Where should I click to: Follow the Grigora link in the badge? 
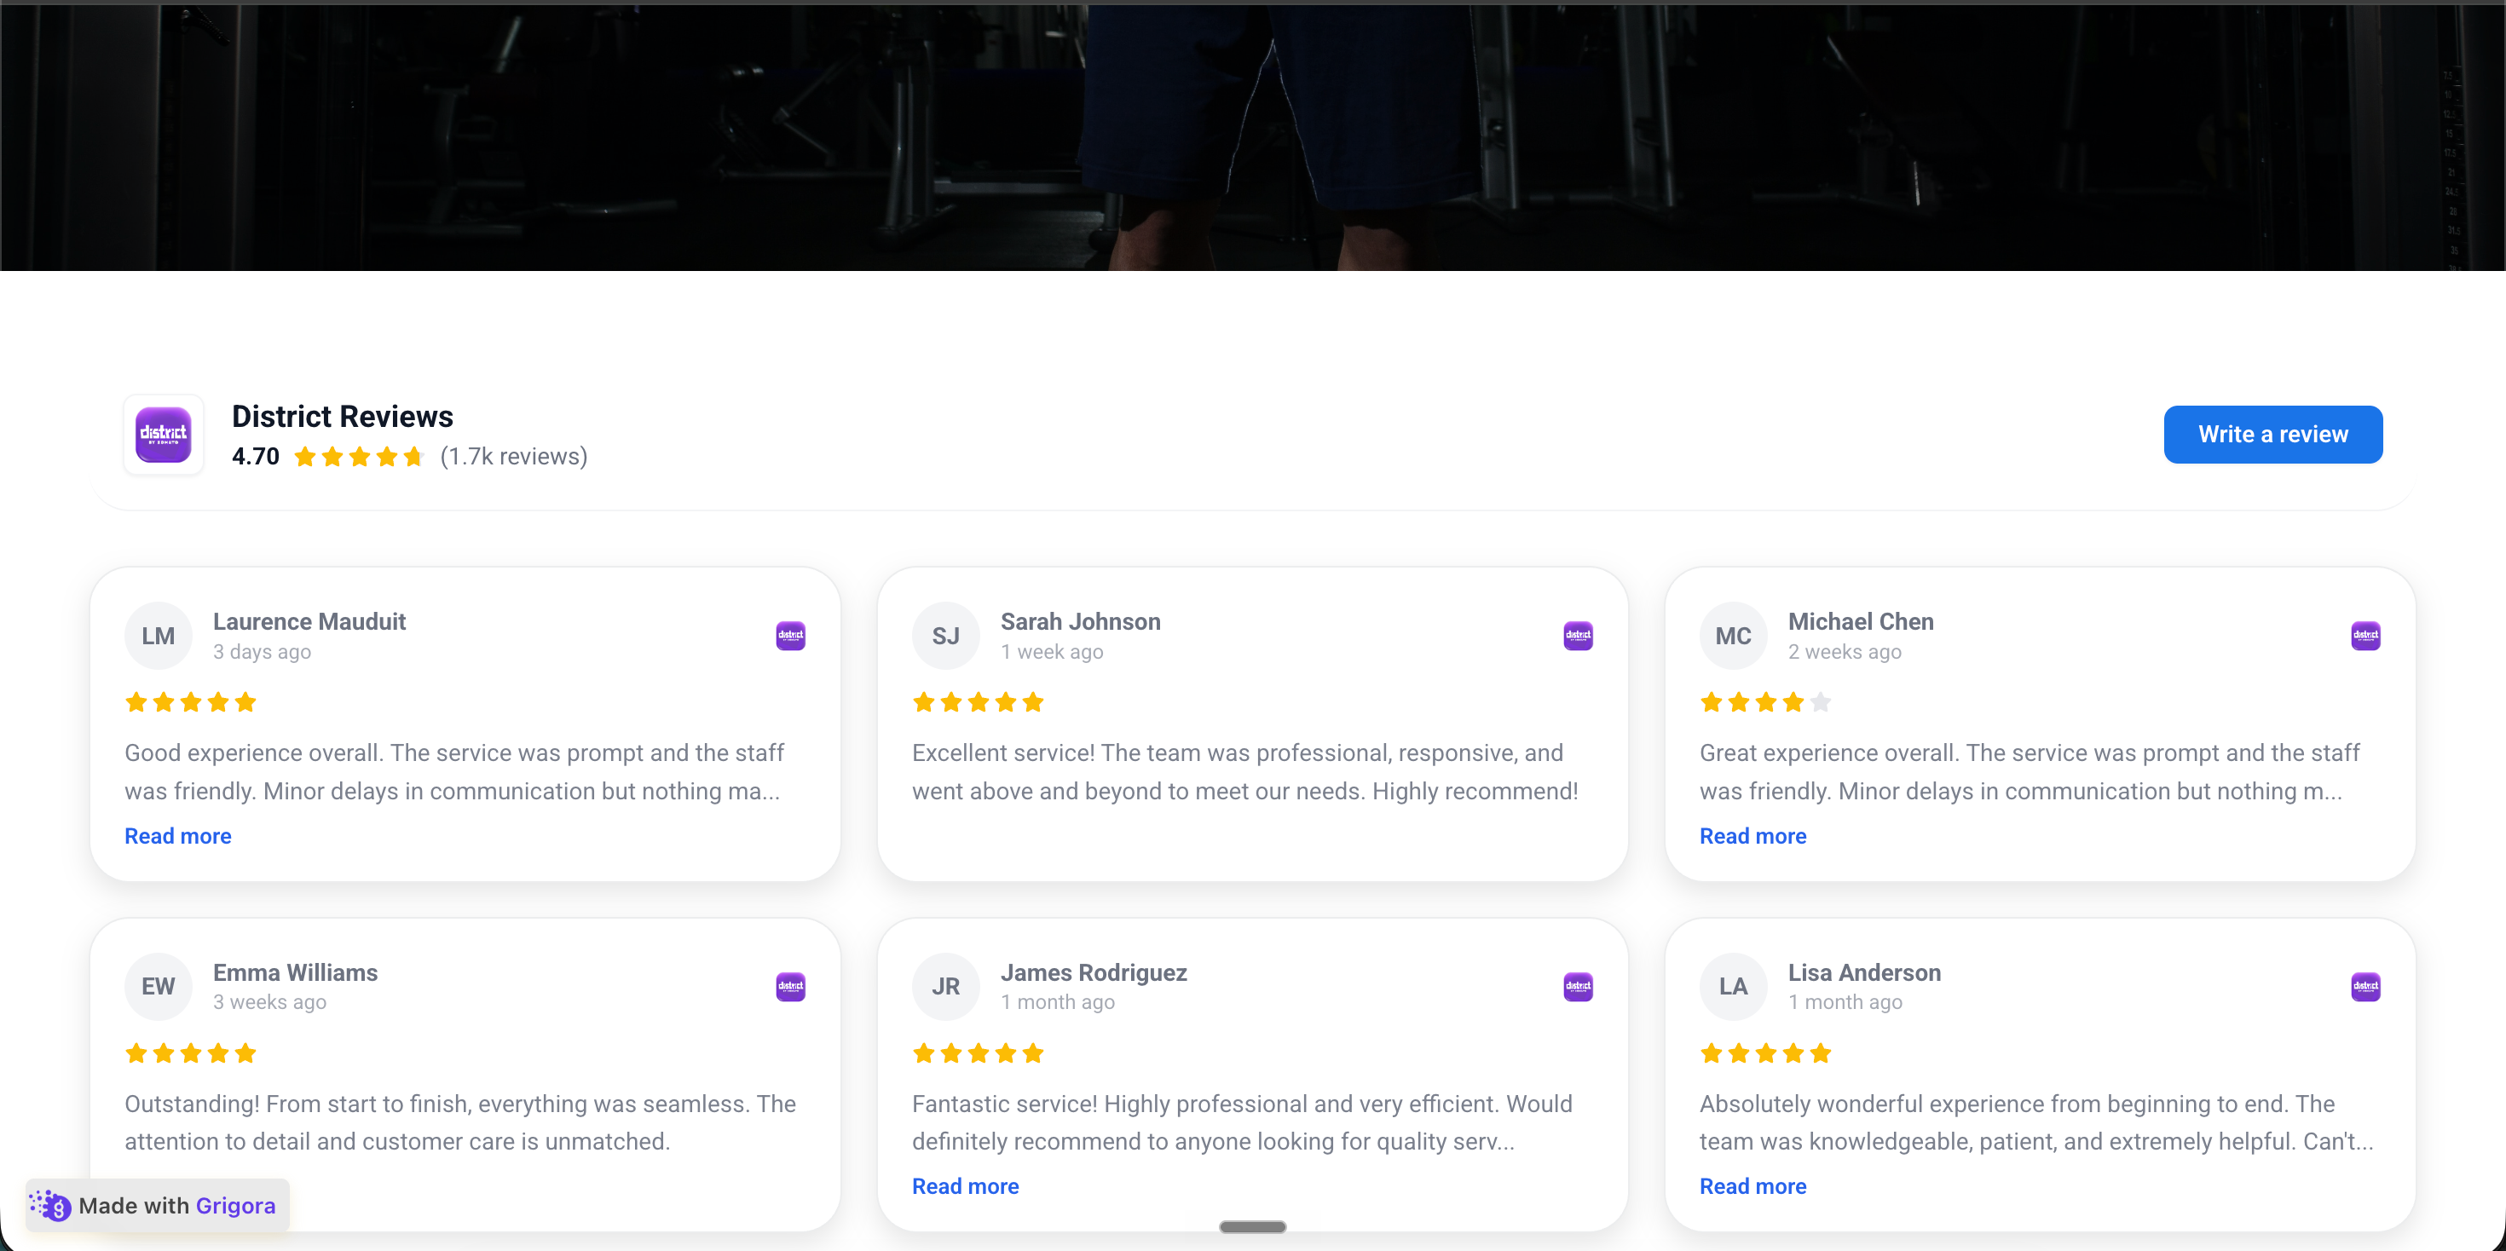235,1205
